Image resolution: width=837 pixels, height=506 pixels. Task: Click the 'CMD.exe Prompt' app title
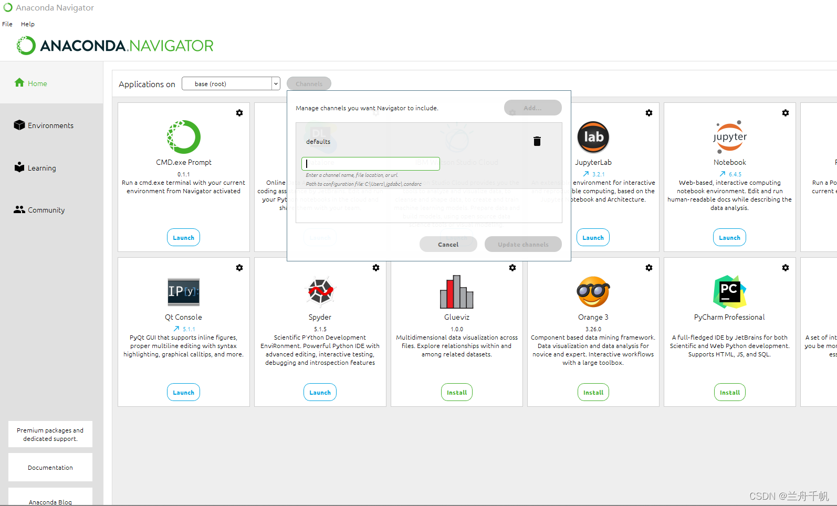184,162
